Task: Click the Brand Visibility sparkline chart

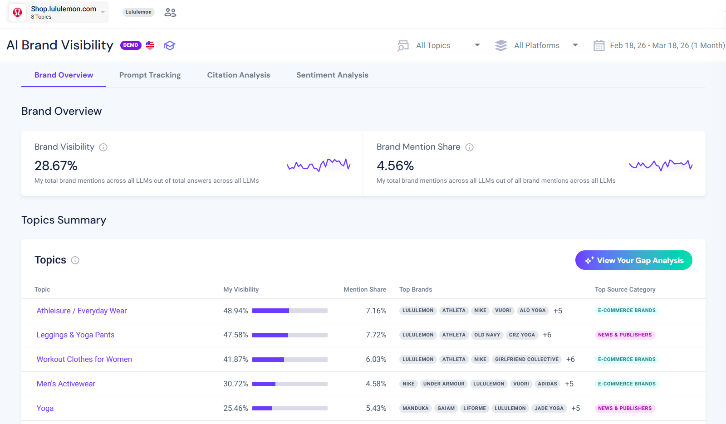Action: [x=319, y=165]
